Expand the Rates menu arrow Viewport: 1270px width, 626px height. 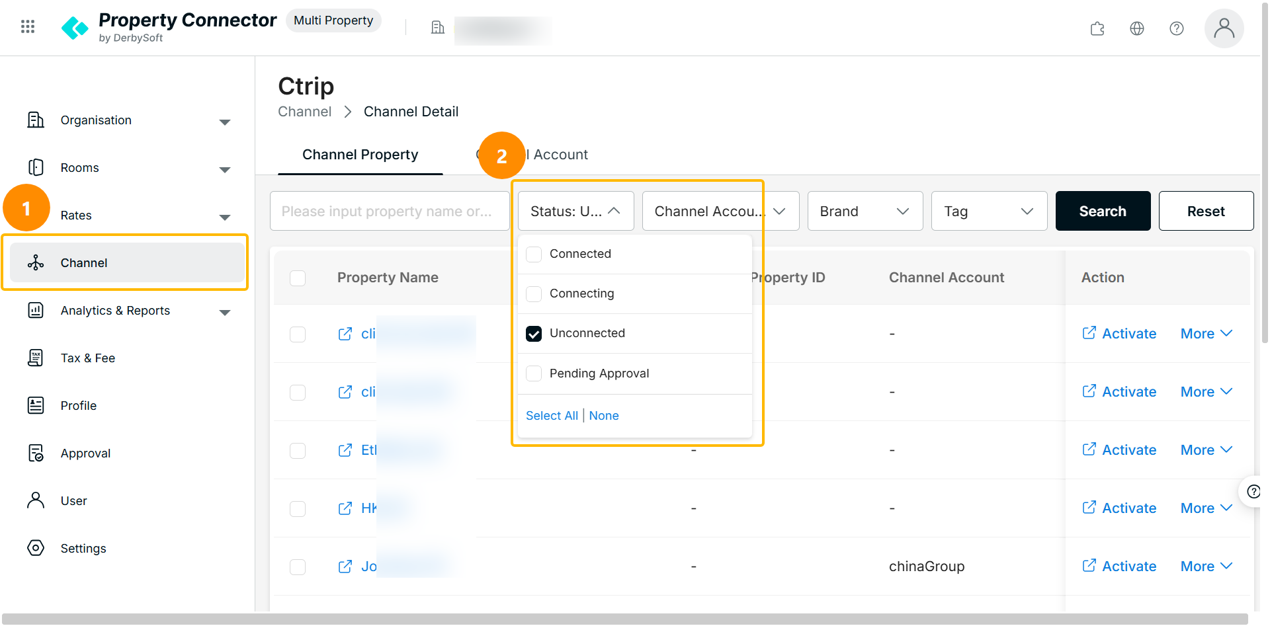tap(225, 217)
